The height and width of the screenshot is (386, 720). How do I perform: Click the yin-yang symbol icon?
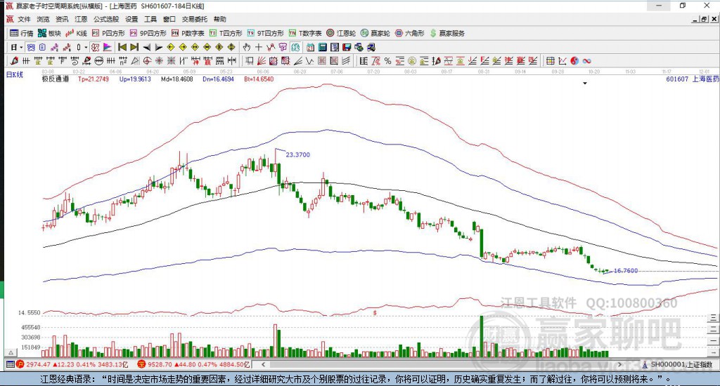point(574,60)
